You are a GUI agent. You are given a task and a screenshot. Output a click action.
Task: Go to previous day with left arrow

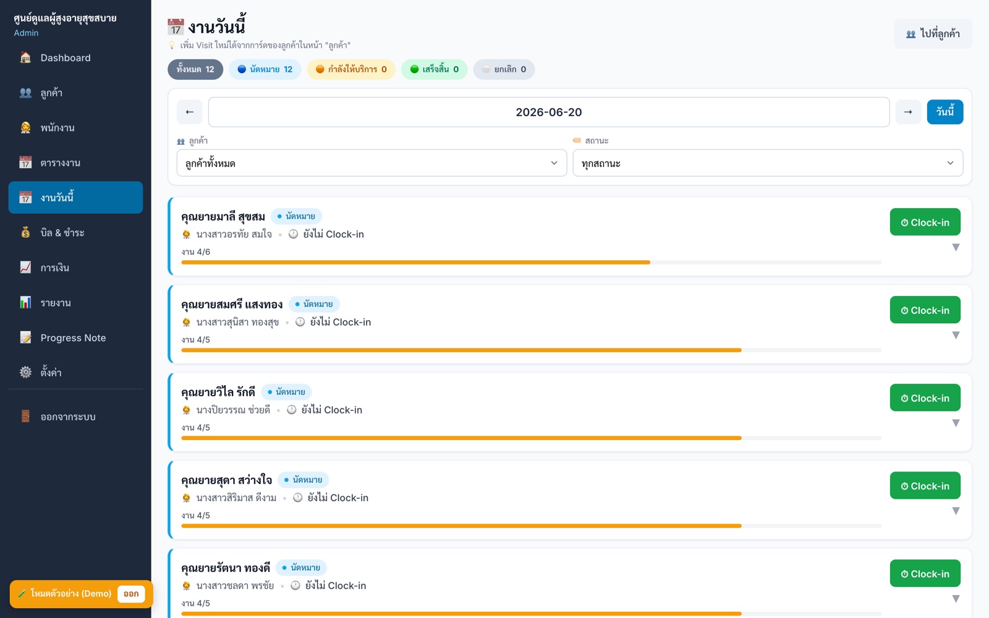(190, 112)
